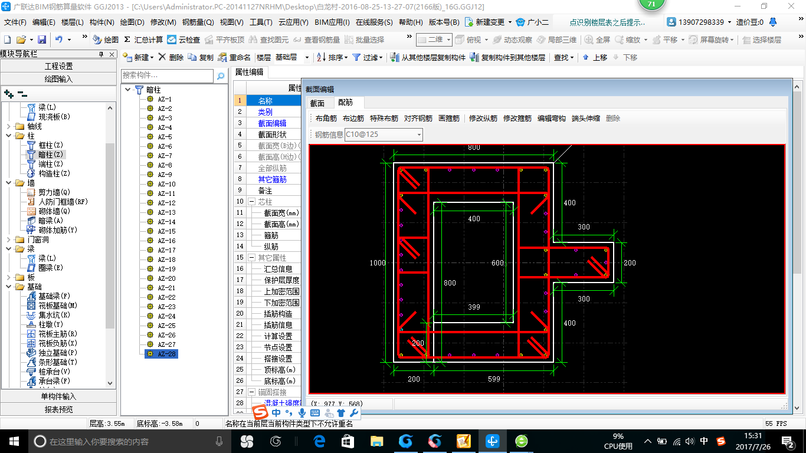
Task: Click 复制 copy component button
Action: tap(201, 57)
